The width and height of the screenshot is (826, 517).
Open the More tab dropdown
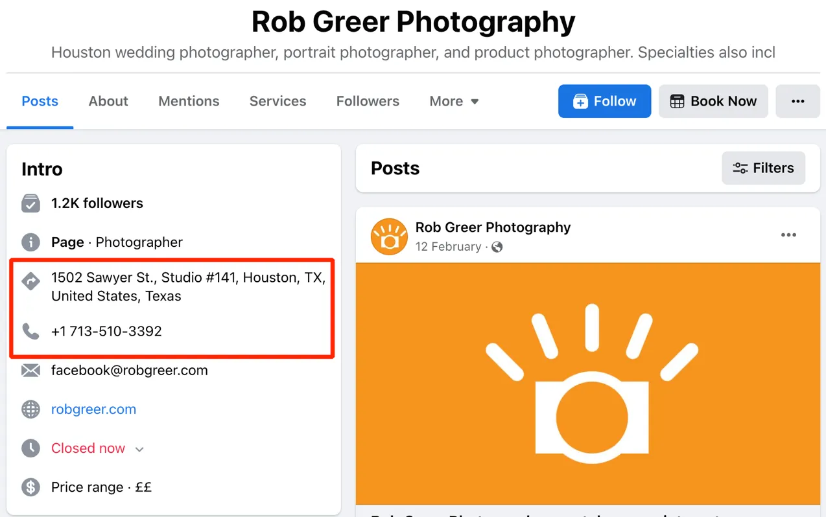[x=454, y=101]
